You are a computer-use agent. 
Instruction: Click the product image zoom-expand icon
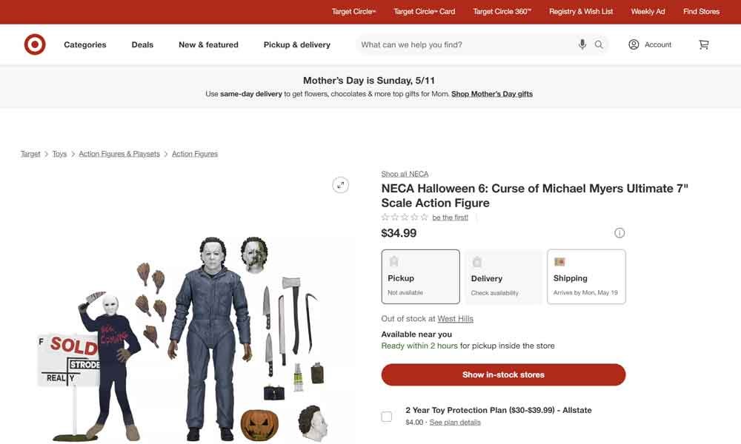[x=340, y=184]
